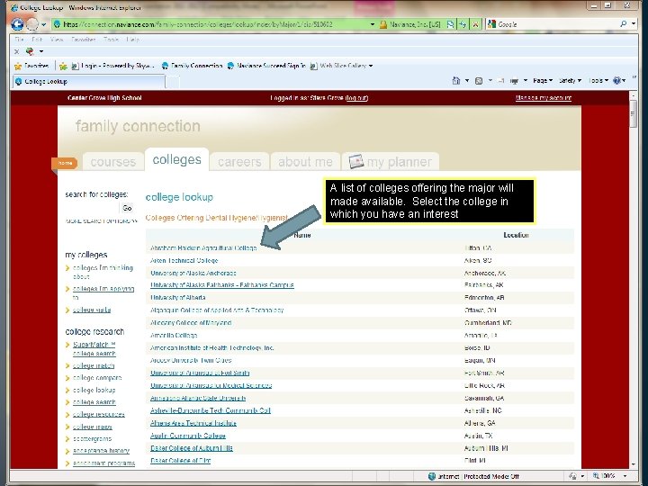Click the add-on toolbar icon next to X
648x486 pixels.
click(30, 51)
